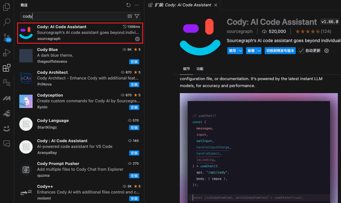Screen dimensions: 341x203
Task: Select the 扩展: Cody: AI Code Assistant editor tab
Action: 183,5
